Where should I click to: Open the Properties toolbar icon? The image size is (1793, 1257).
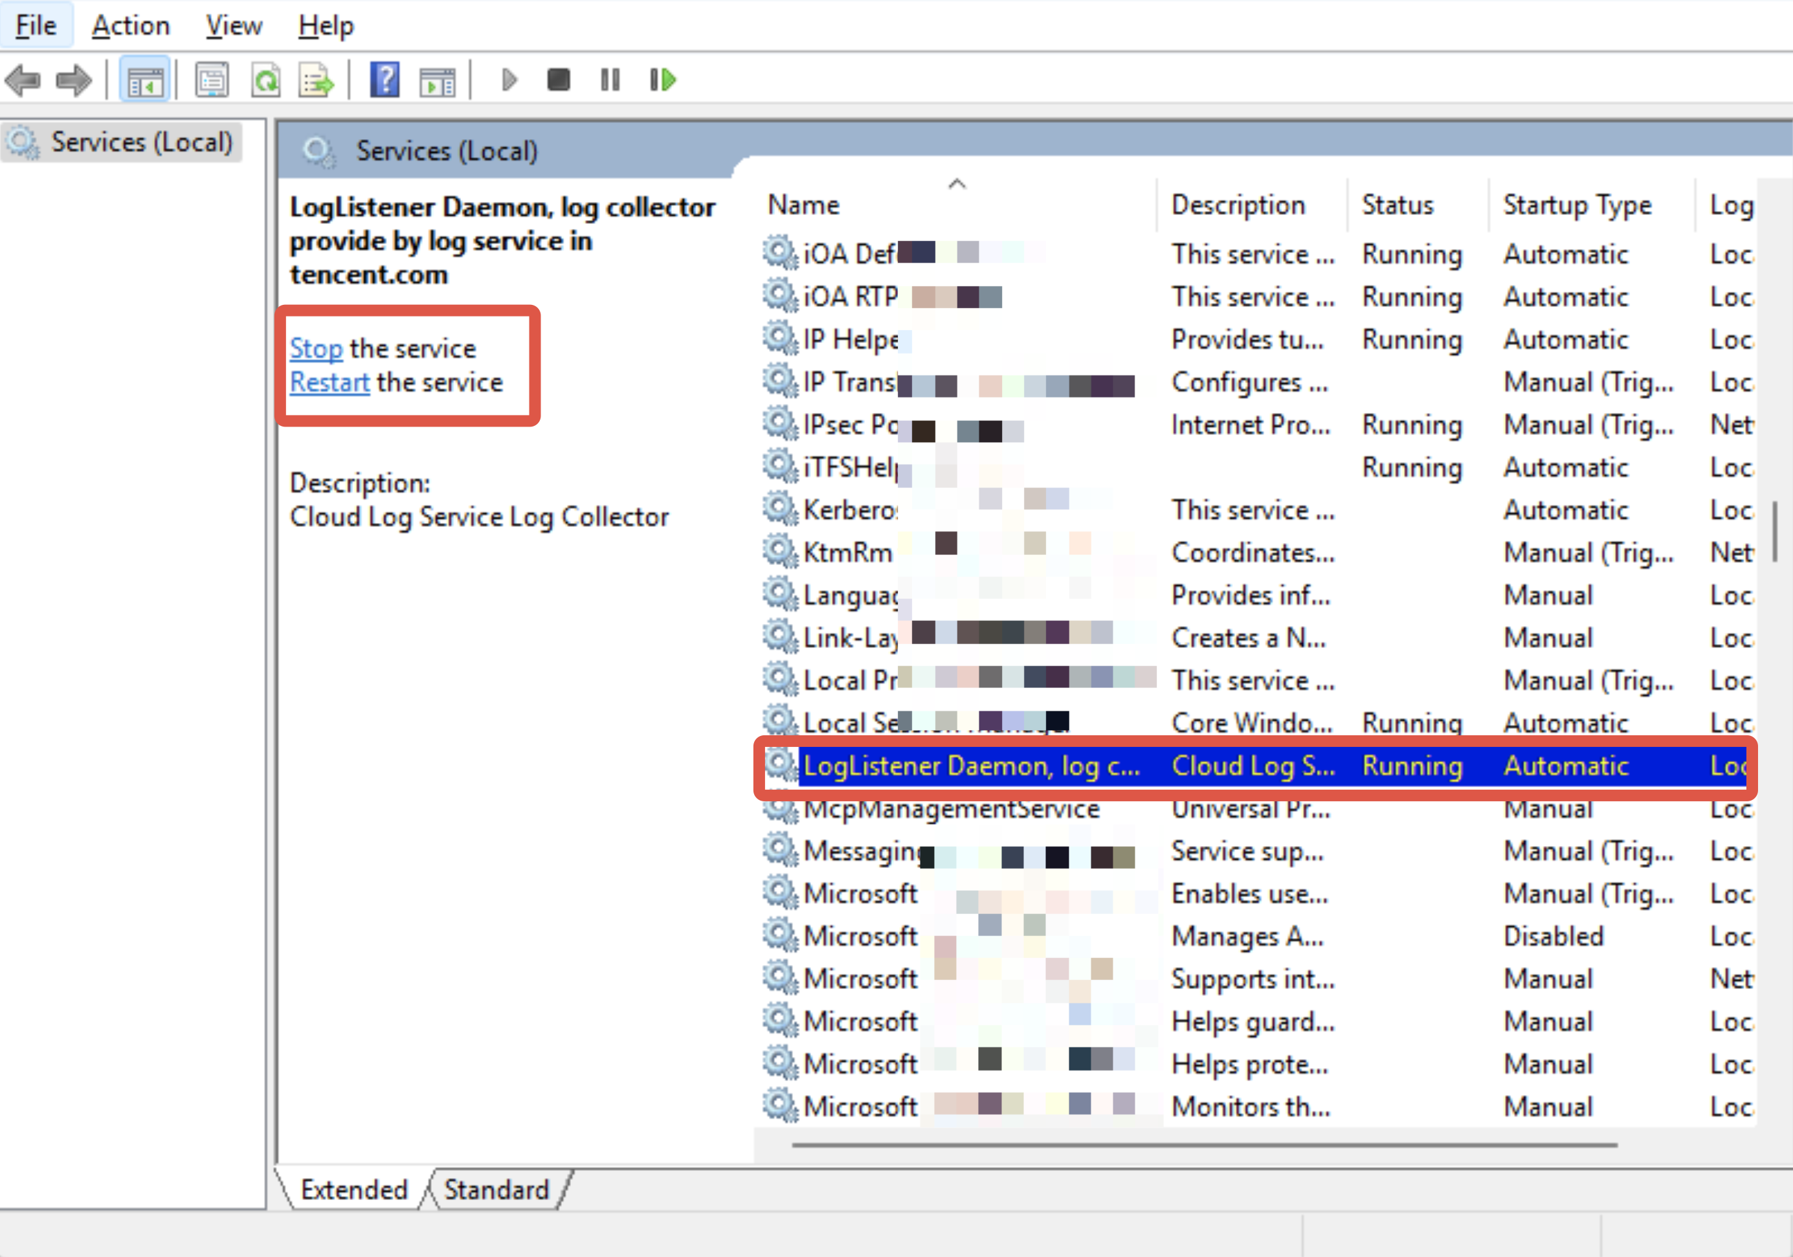tap(212, 80)
